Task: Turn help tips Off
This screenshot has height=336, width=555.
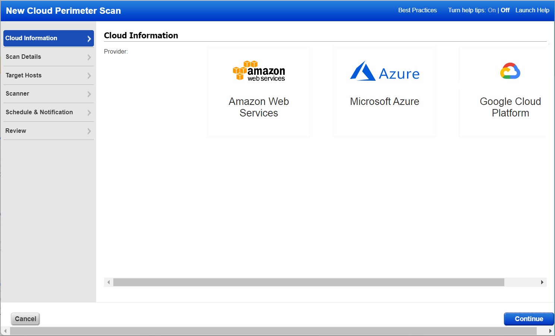Action: pyautogui.click(x=505, y=10)
